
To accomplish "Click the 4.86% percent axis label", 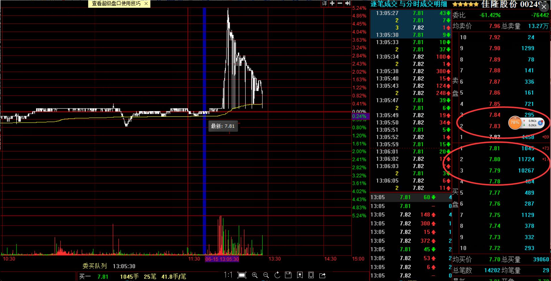I will (x=359, y=16).
